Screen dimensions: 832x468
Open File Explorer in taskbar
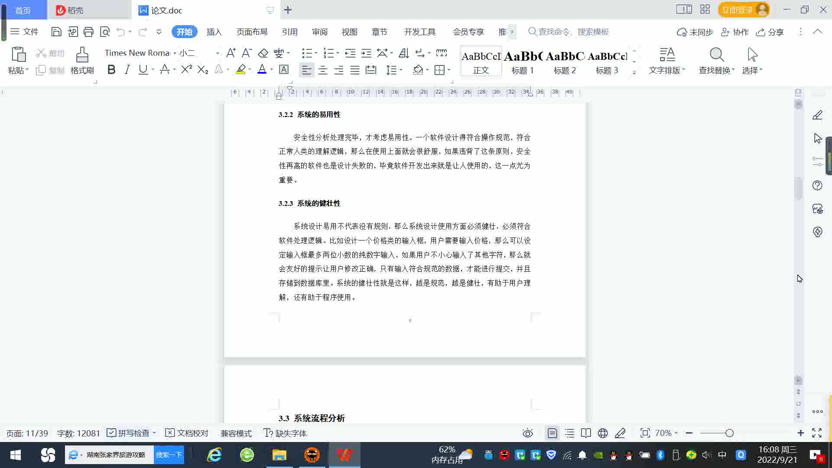pos(279,455)
